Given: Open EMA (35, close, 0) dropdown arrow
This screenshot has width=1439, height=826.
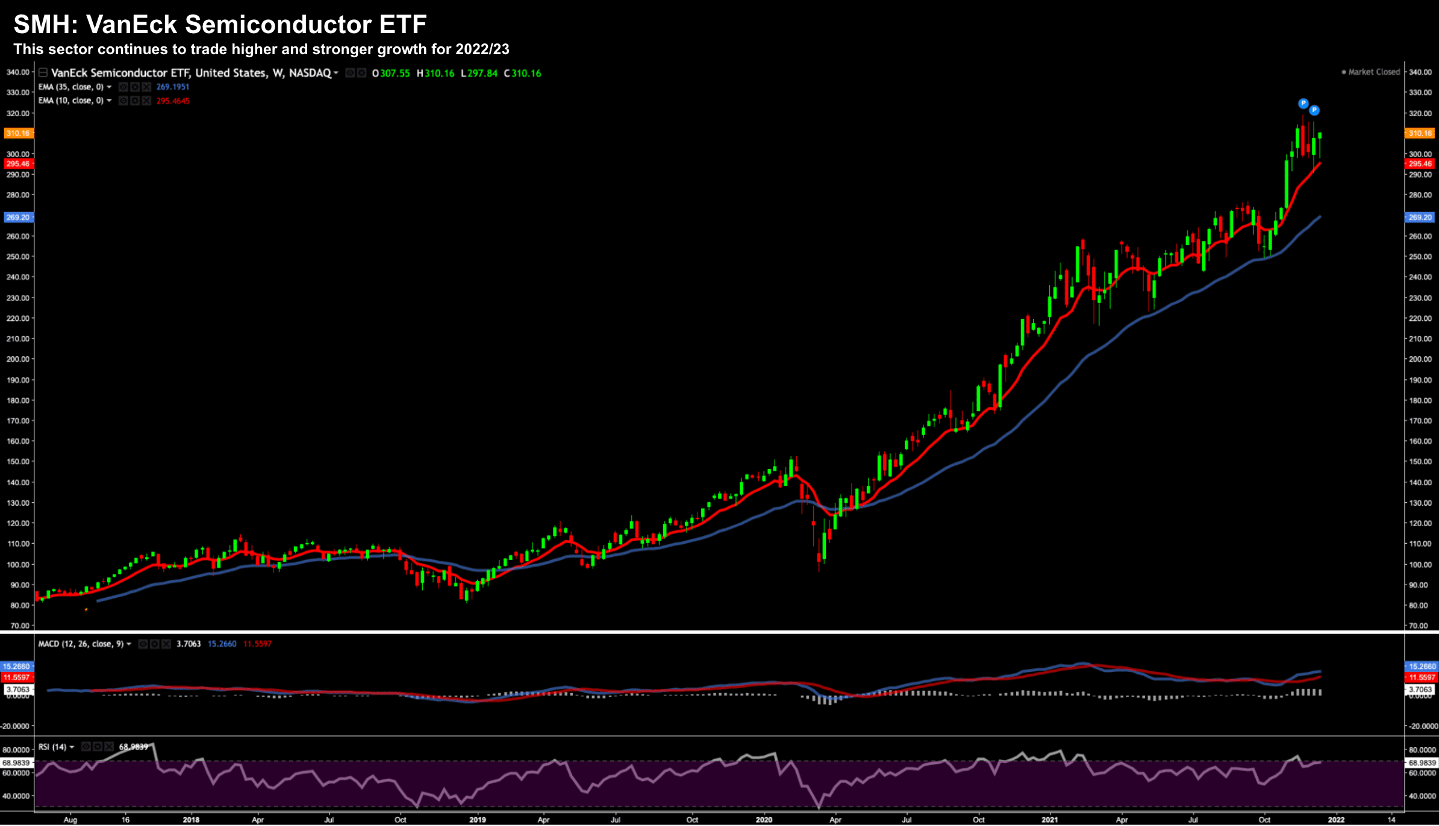Looking at the screenshot, I should tap(109, 87).
